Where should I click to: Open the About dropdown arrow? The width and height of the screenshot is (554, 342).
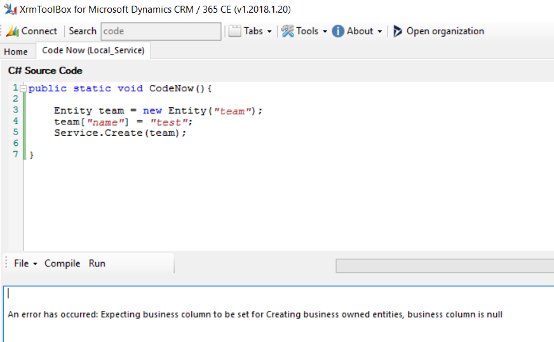[x=379, y=32]
